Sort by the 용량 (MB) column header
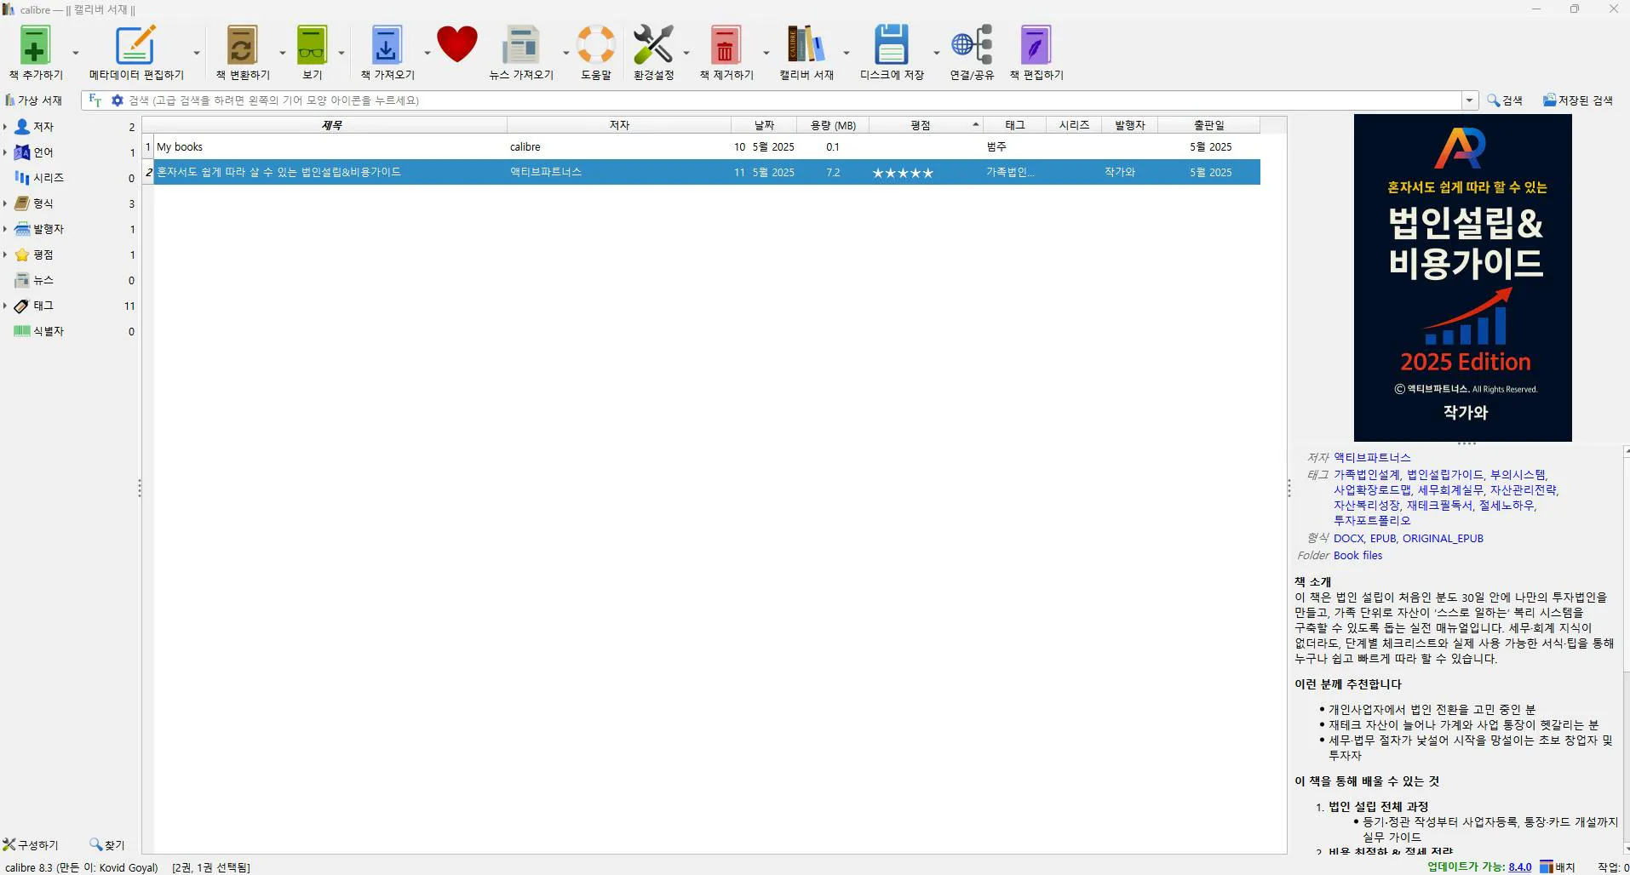1630x875 pixels. (833, 125)
